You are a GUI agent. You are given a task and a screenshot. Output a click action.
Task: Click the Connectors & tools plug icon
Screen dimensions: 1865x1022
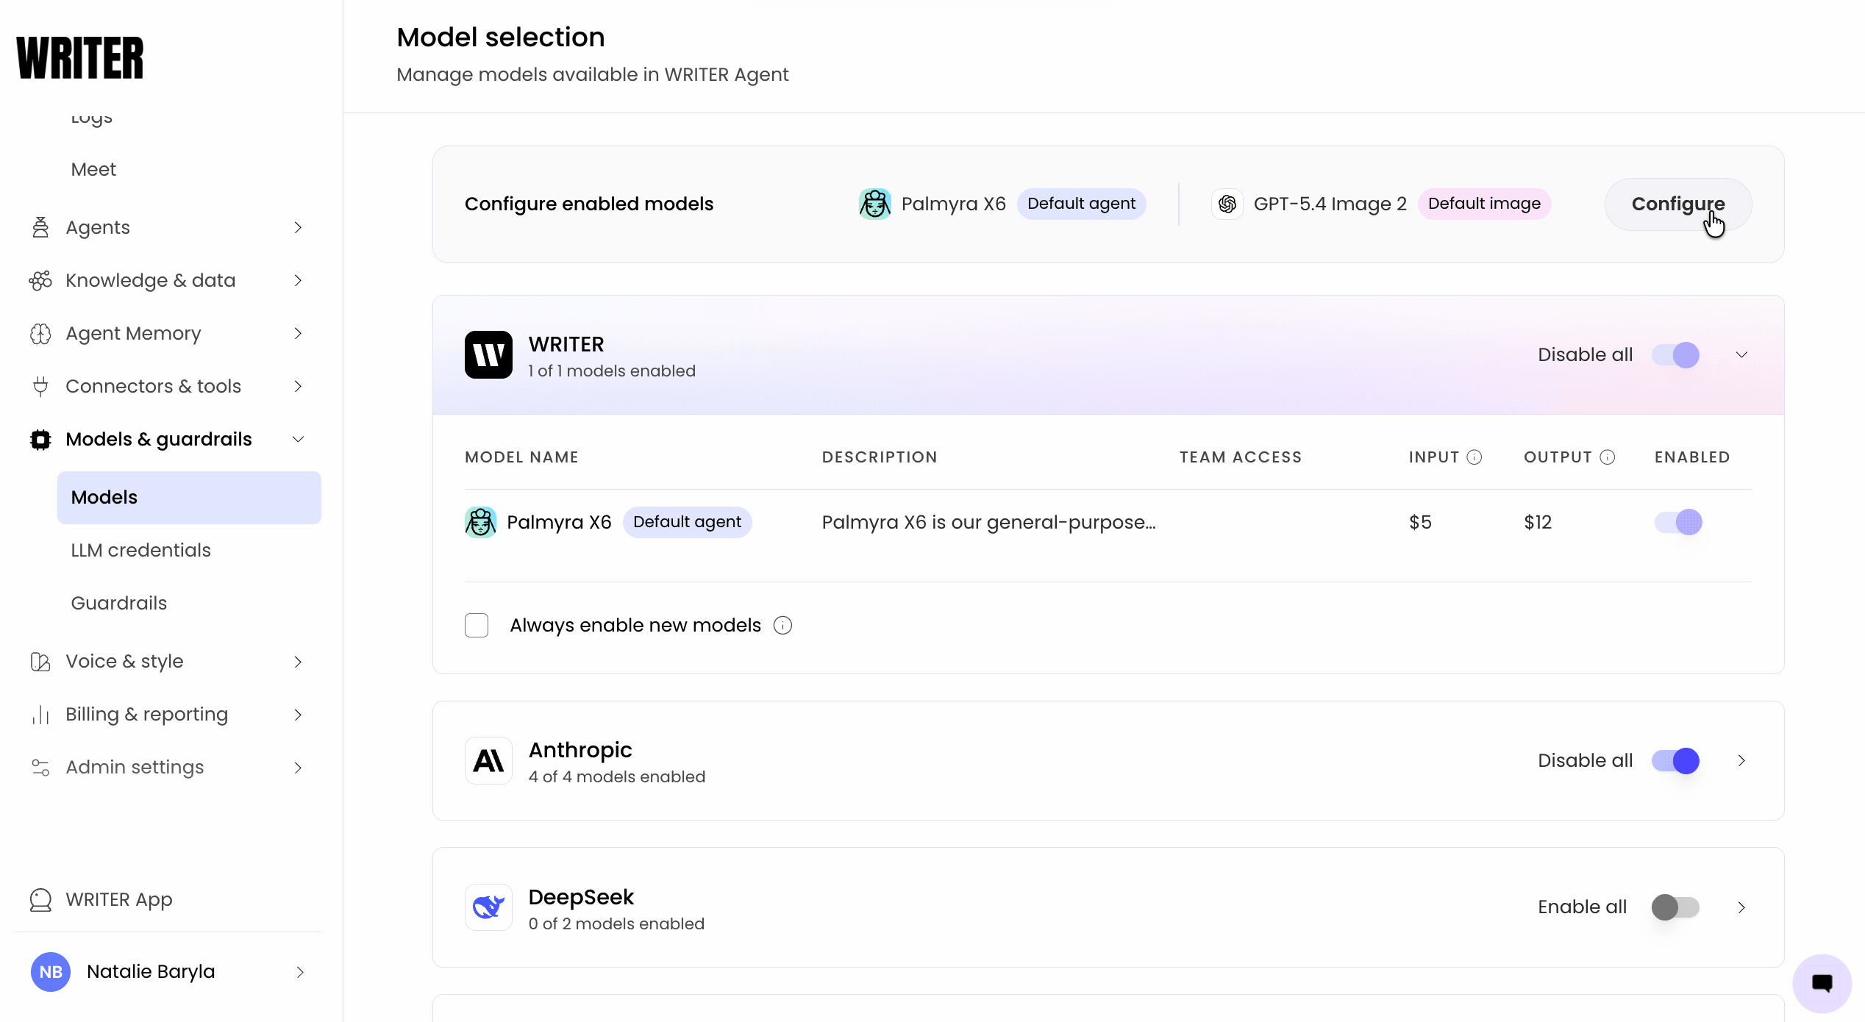pyautogui.click(x=40, y=387)
